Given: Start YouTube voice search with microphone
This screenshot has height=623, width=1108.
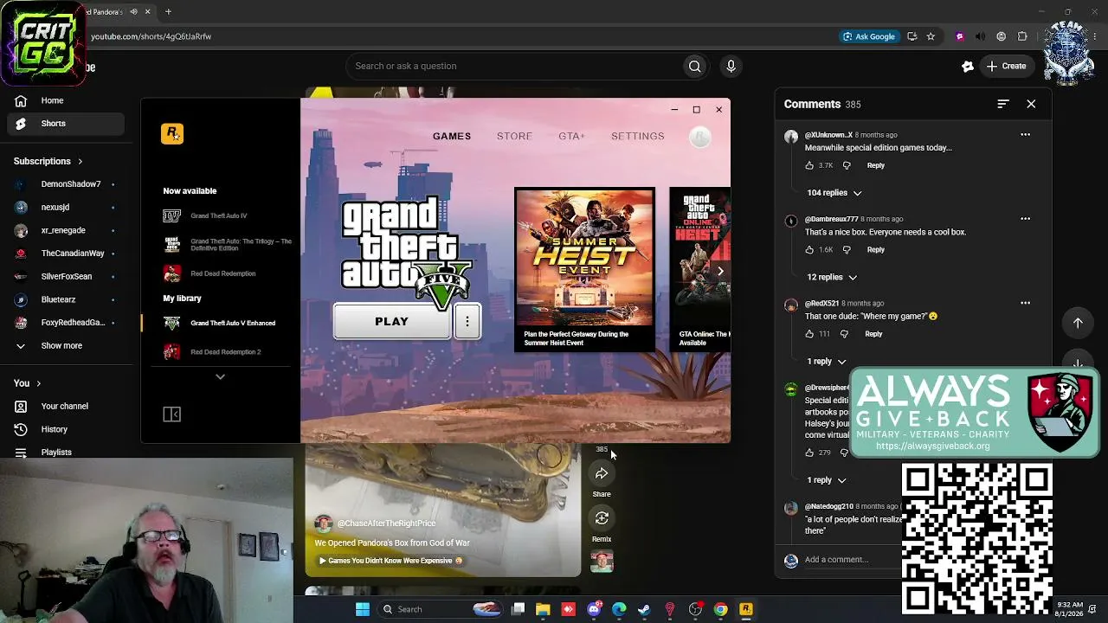Looking at the screenshot, I should click(731, 67).
